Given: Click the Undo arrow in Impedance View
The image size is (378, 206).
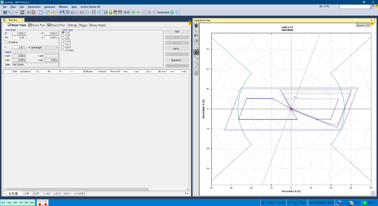Looking at the screenshot, I should pos(196,36).
